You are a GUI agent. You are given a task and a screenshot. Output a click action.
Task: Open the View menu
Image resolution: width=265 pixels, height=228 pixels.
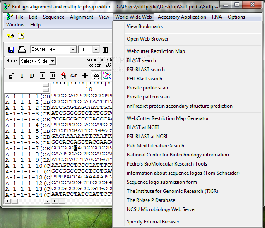click(104, 17)
